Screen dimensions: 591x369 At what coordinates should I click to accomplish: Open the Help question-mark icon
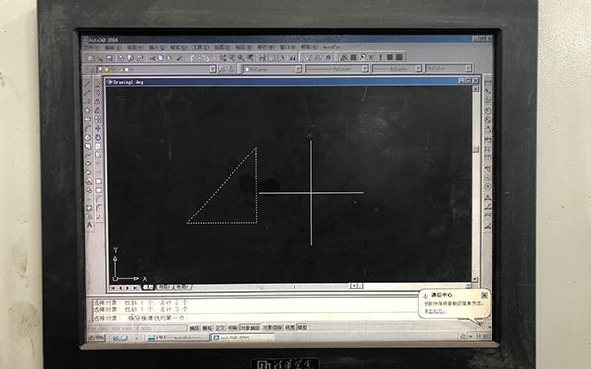pyautogui.click(x=293, y=58)
